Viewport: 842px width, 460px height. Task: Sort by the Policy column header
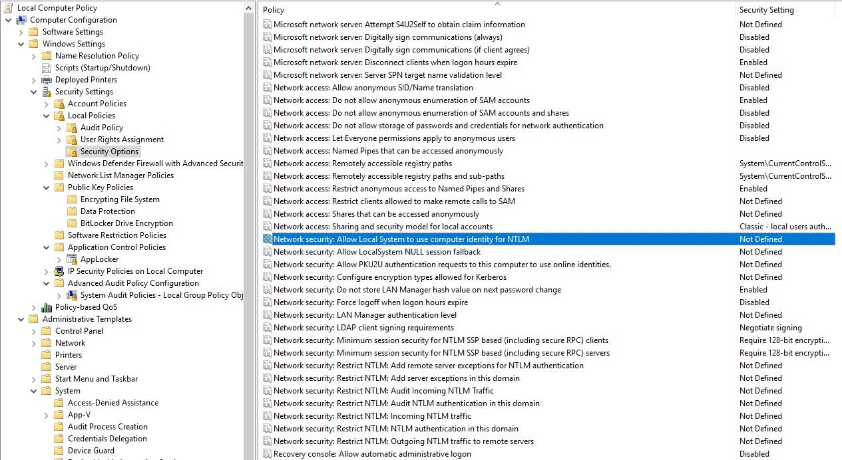point(274,10)
